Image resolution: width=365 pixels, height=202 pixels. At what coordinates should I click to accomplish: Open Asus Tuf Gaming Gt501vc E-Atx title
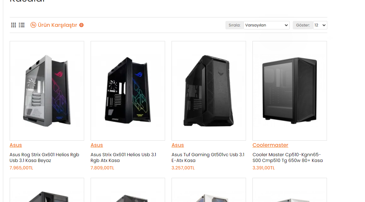pos(208,157)
